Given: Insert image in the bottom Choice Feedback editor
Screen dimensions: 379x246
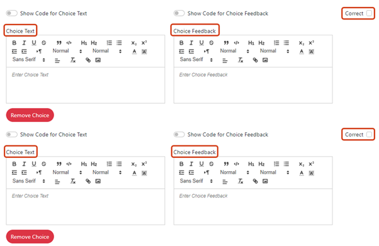Looking at the screenshot, I should [265, 181].
